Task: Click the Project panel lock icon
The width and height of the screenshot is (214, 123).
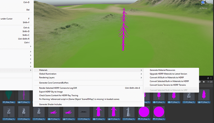Action: [x=208, y=78]
